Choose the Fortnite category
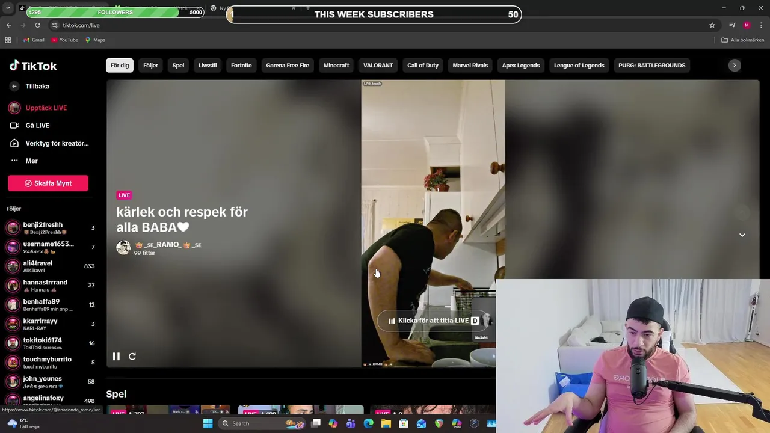 (241, 65)
